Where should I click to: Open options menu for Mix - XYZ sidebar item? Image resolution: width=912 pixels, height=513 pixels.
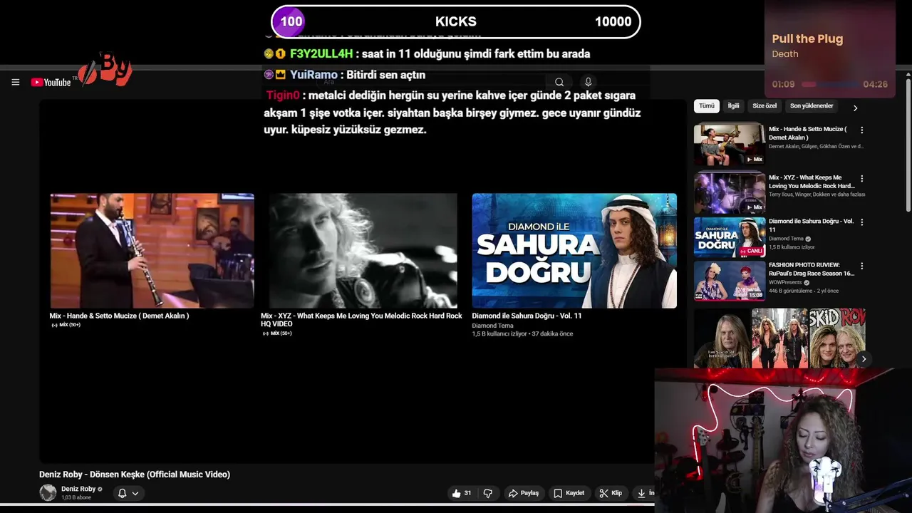[x=861, y=179]
